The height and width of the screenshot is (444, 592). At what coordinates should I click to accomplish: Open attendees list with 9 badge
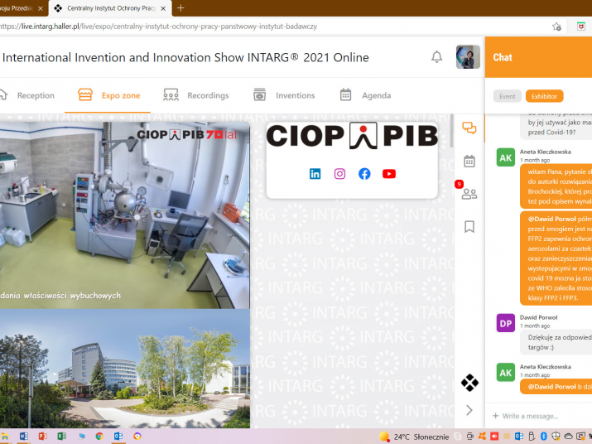tap(469, 194)
